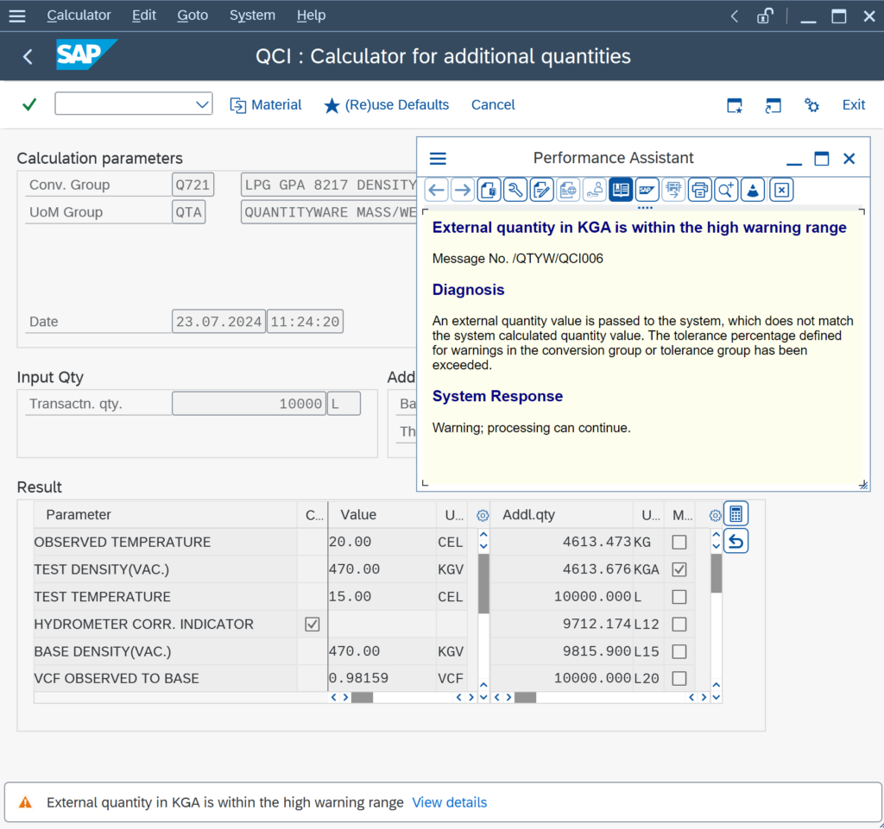Print the Performance Assistant help text

pos(699,190)
